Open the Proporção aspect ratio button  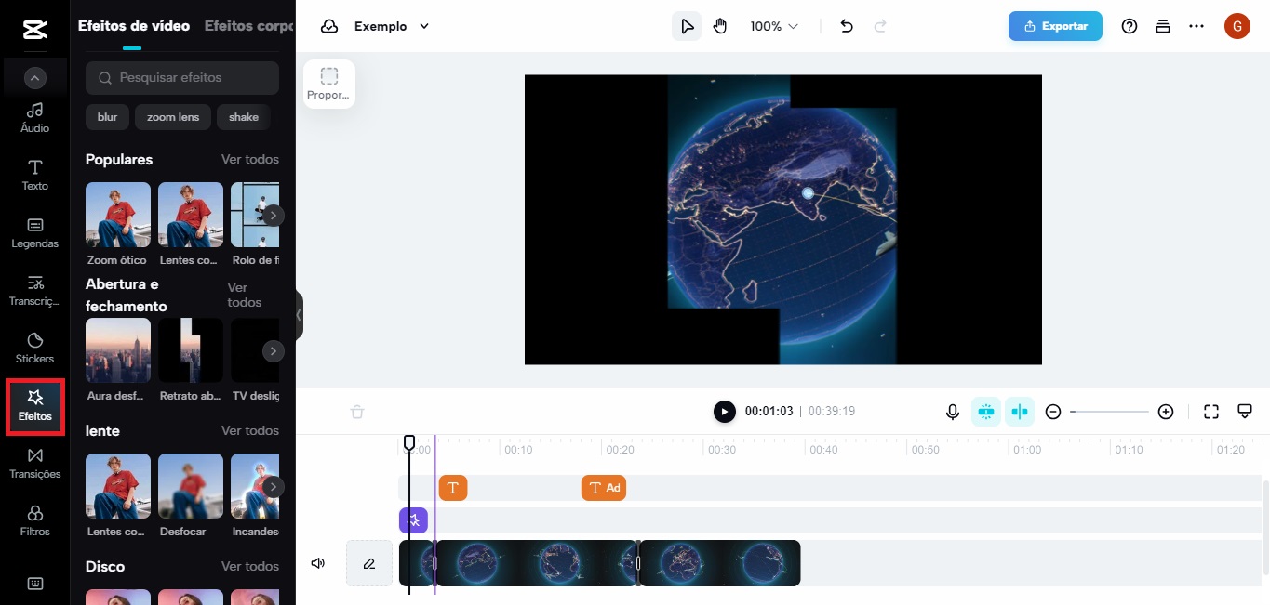[x=329, y=84]
